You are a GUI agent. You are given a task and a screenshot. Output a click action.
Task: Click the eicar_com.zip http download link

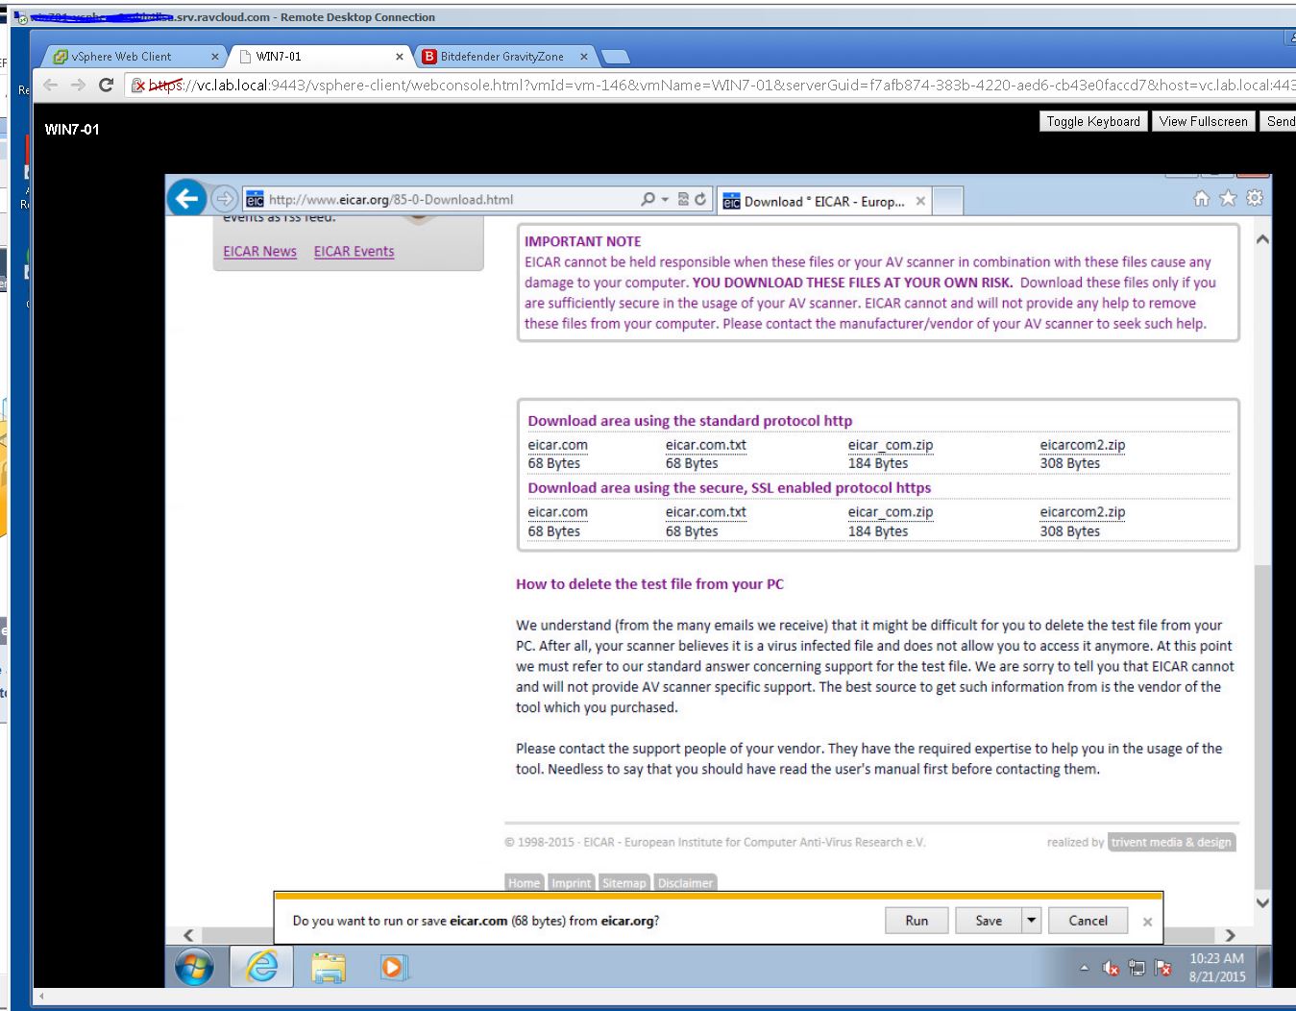click(890, 445)
